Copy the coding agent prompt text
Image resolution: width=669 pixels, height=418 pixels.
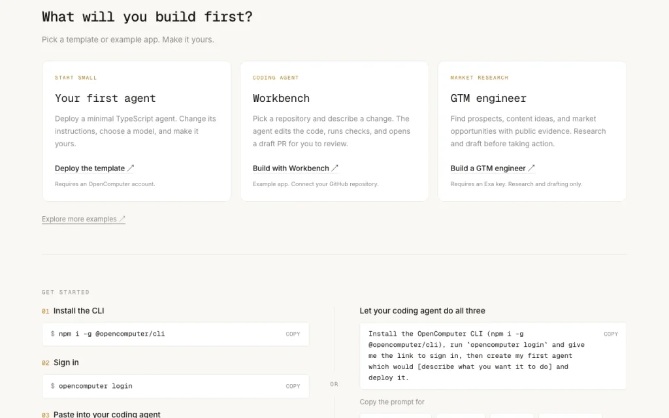tap(611, 334)
